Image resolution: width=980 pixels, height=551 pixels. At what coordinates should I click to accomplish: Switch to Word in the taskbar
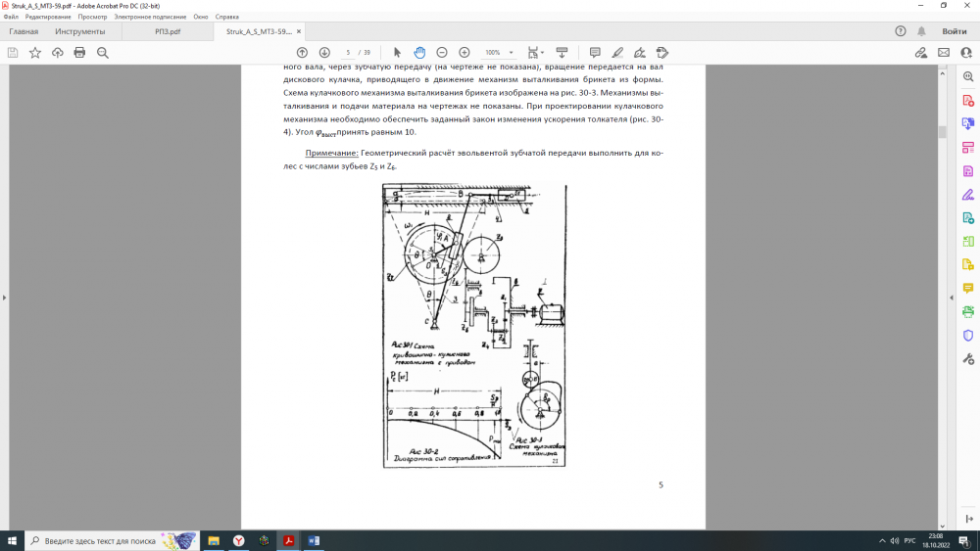tap(314, 541)
